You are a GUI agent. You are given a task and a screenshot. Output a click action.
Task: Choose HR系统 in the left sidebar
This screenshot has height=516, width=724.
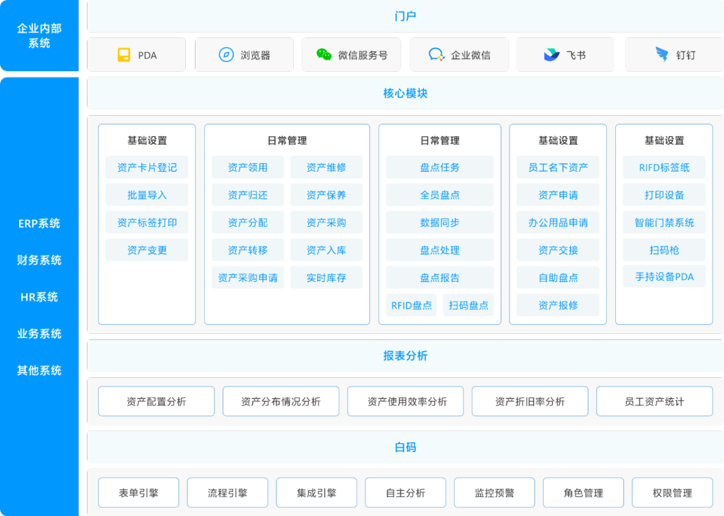(39, 297)
